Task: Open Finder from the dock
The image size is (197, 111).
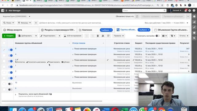Action: 13,109
